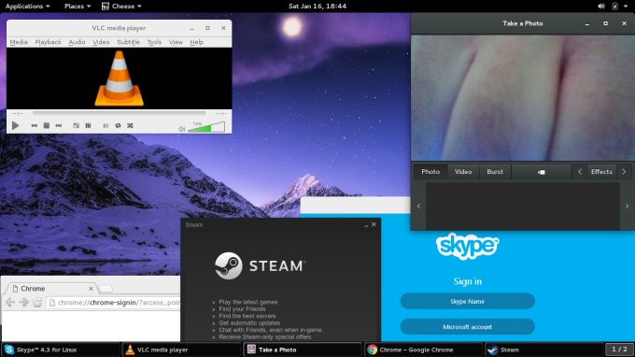635x357 pixels.
Task: Click the 1 / 2 workspace switcher
Action: [619, 350]
